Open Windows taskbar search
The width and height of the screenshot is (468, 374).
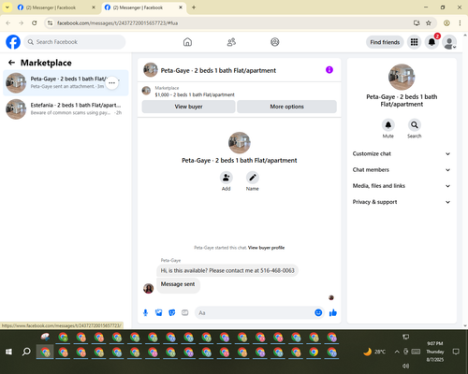point(26,352)
